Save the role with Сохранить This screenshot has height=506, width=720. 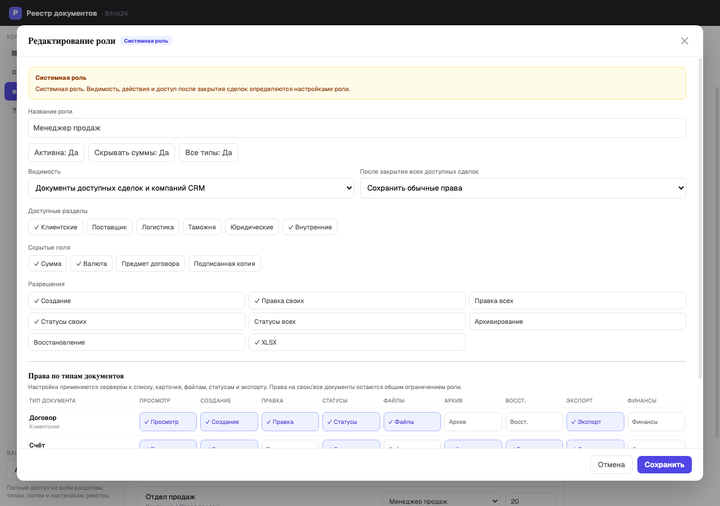[664, 464]
